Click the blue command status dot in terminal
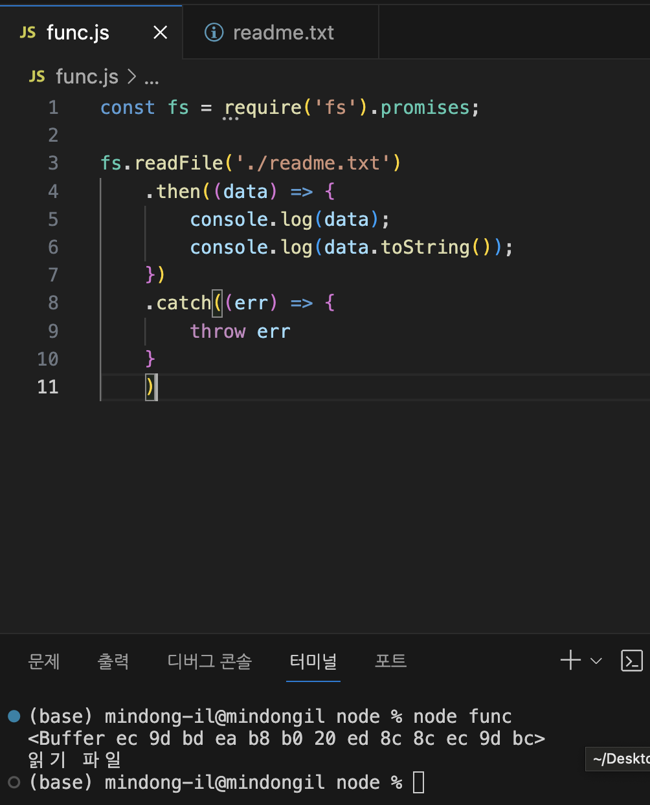650x805 pixels. pyautogui.click(x=14, y=716)
